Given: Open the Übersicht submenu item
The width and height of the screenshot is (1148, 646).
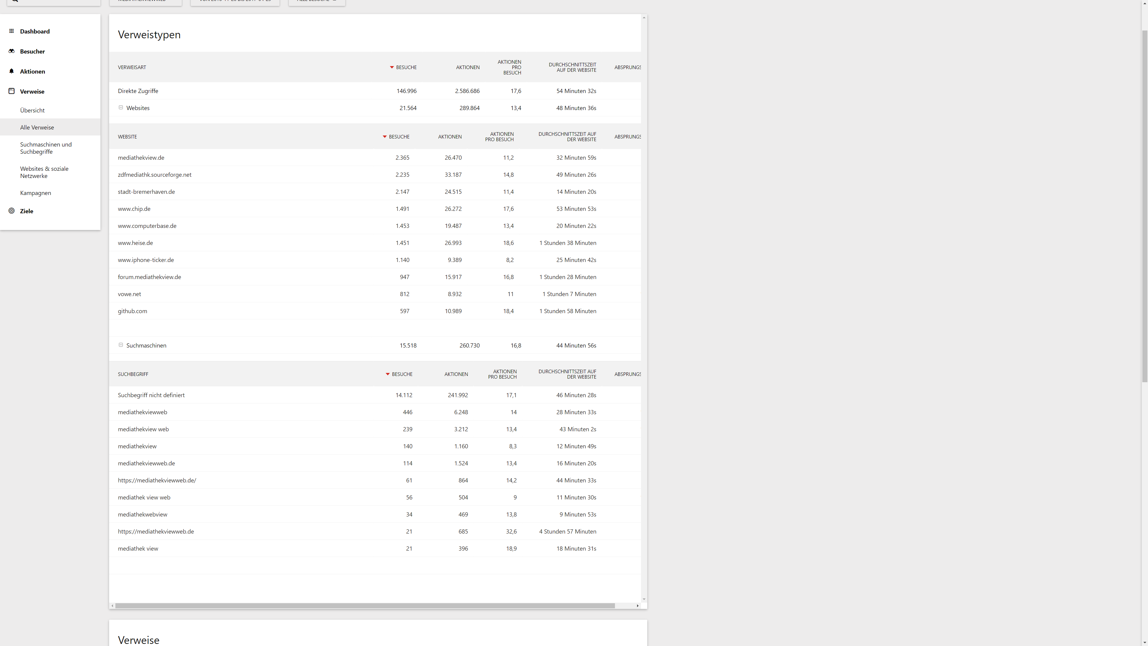Looking at the screenshot, I should (x=32, y=110).
